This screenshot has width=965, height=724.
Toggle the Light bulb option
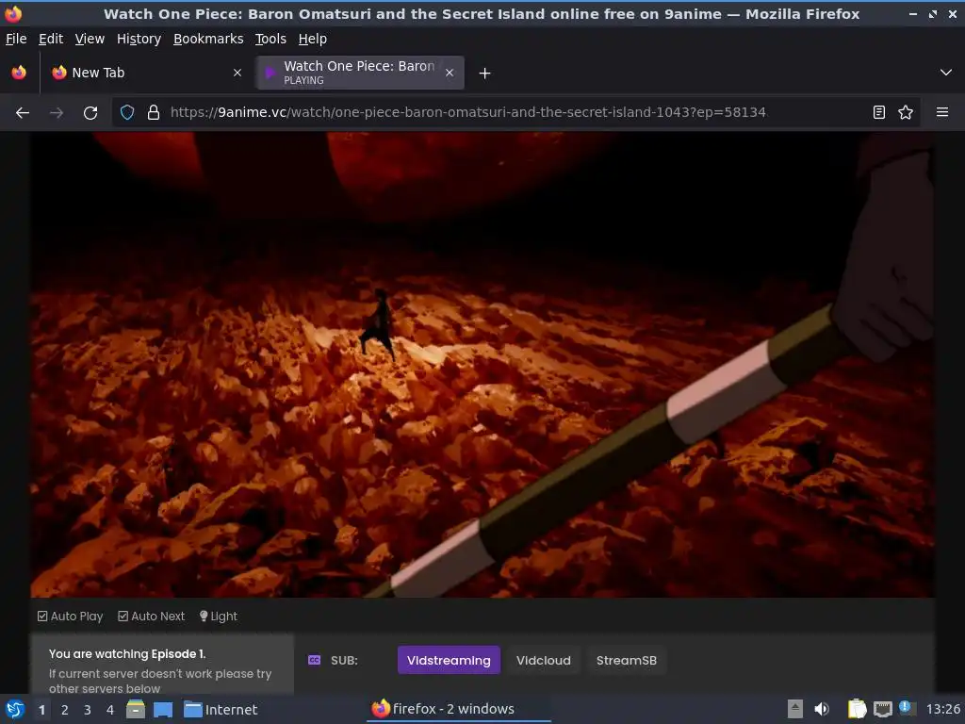(x=219, y=617)
